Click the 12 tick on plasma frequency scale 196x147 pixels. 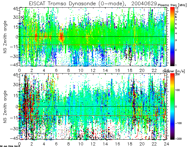pos(177,8)
